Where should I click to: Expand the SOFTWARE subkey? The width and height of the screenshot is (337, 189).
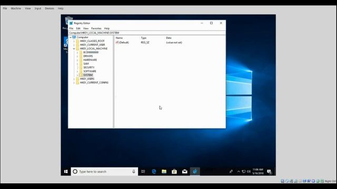pyautogui.click(x=77, y=71)
